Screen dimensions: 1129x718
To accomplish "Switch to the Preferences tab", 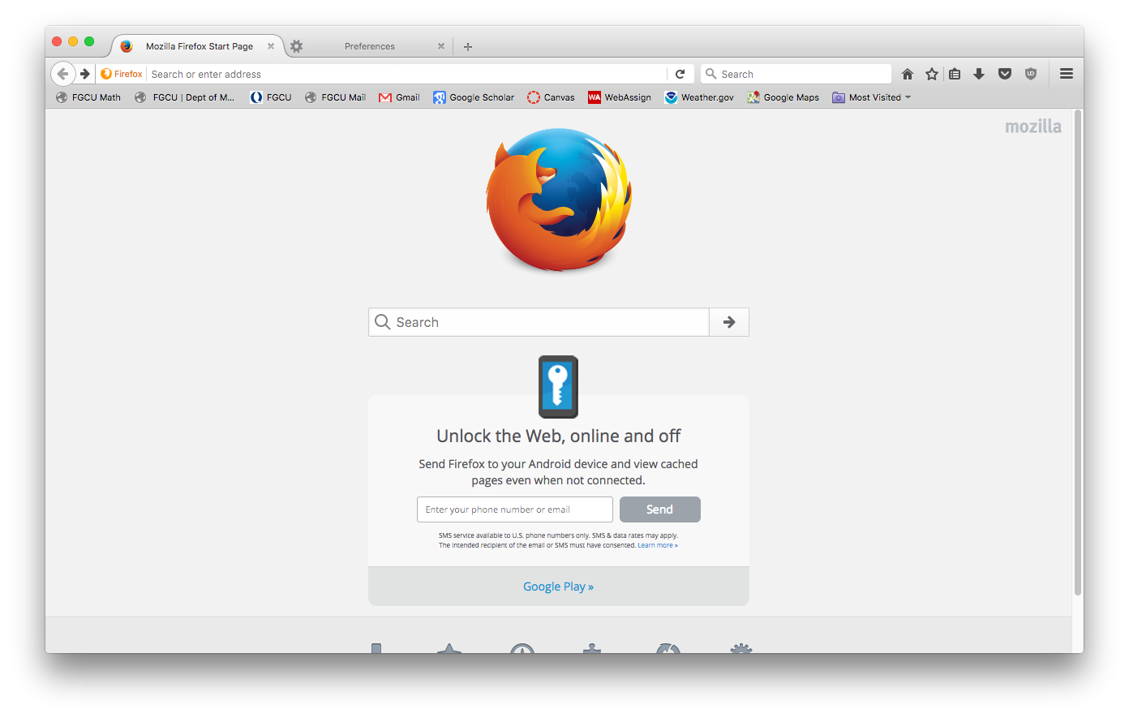I will (x=370, y=46).
